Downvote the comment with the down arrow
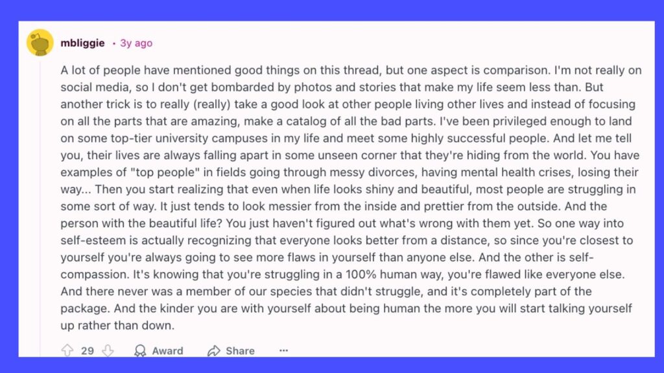This screenshot has height=373, width=664. [108, 351]
